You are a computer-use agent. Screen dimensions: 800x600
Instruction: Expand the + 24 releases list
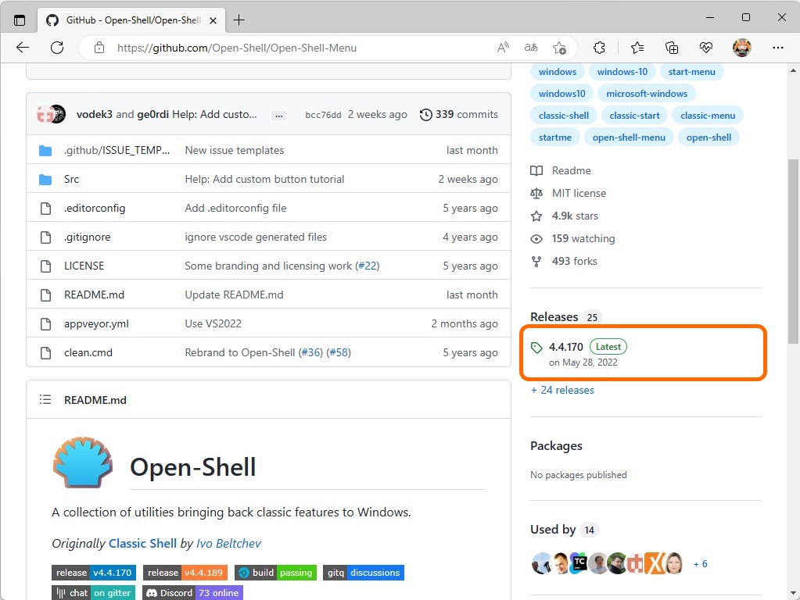[561, 390]
